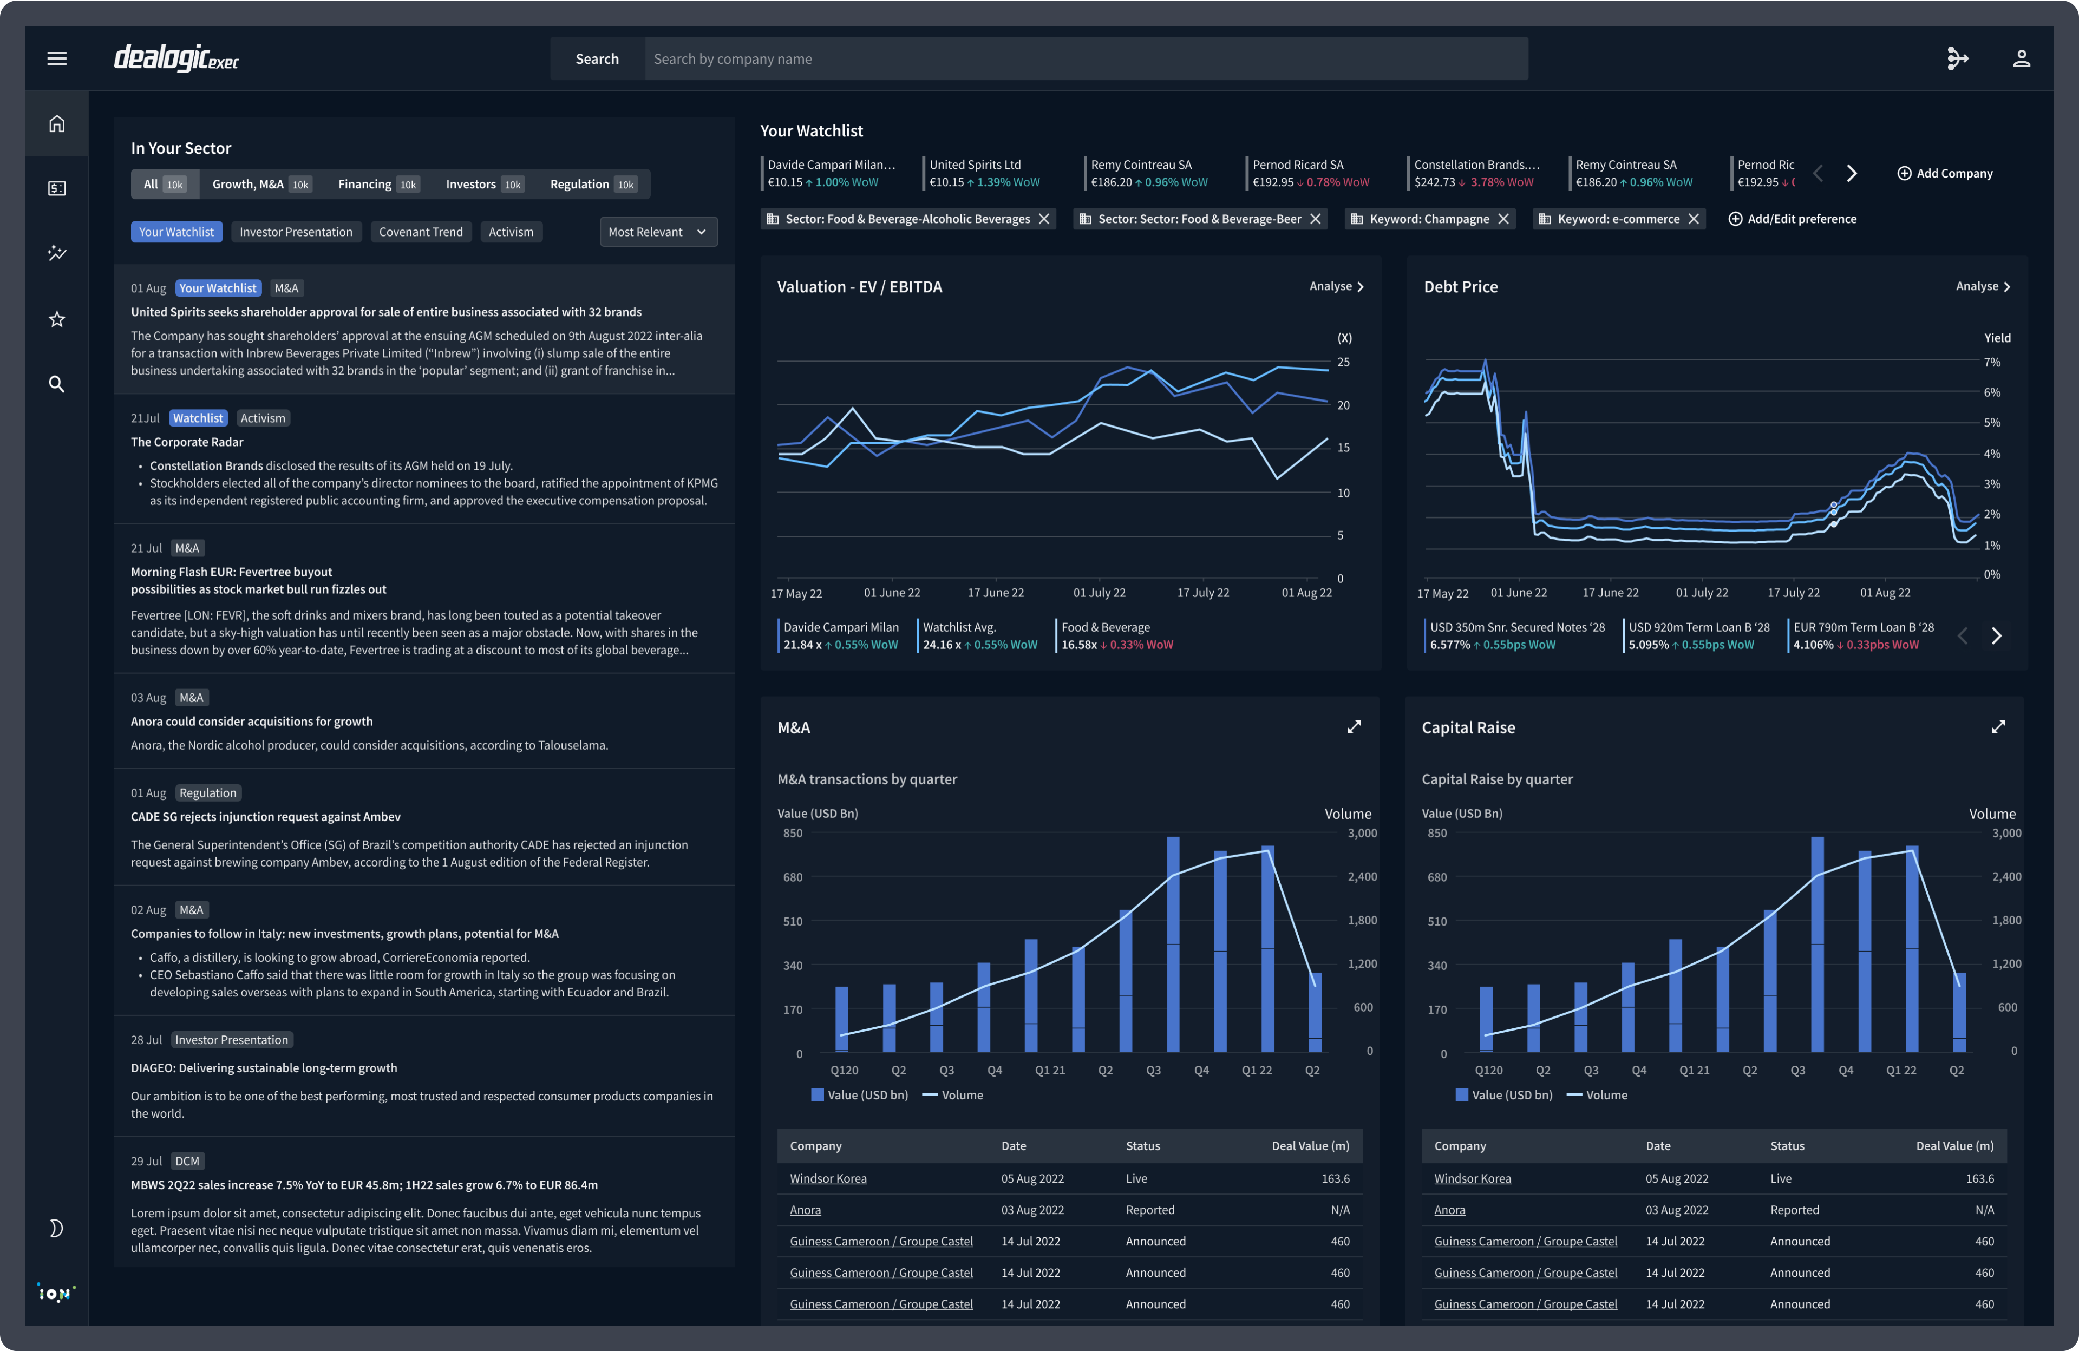2079x1351 pixels.
Task: Toggle dark mode moon icon
Action: click(x=57, y=1229)
